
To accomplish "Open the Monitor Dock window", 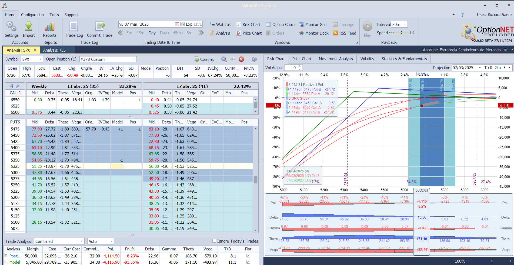I will tap(314, 33).
